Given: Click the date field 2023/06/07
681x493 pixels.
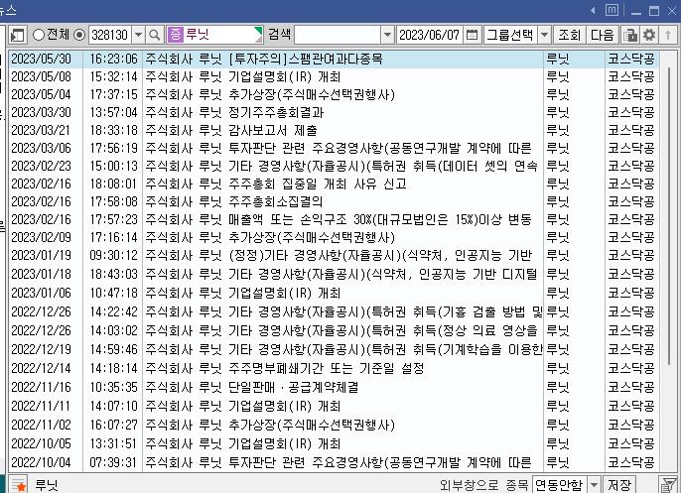Looking at the screenshot, I should 429,35.
